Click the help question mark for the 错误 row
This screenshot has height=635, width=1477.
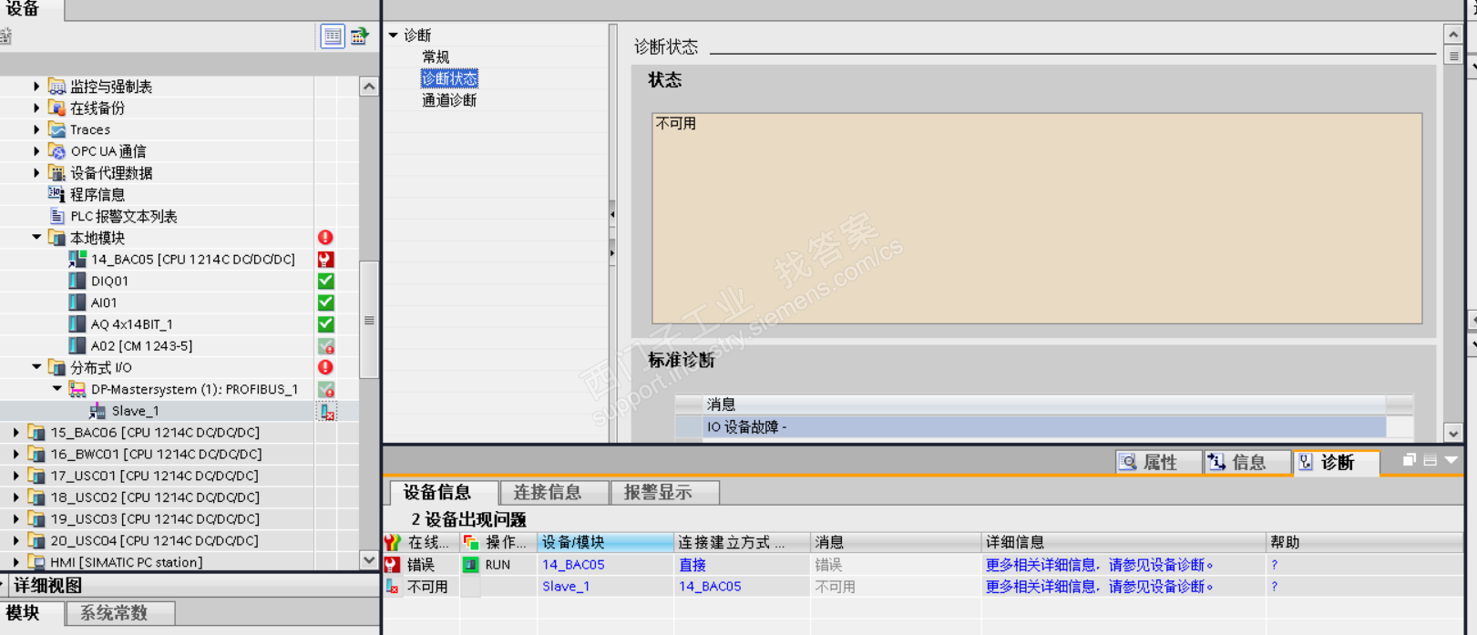(x=1275, y=565)
